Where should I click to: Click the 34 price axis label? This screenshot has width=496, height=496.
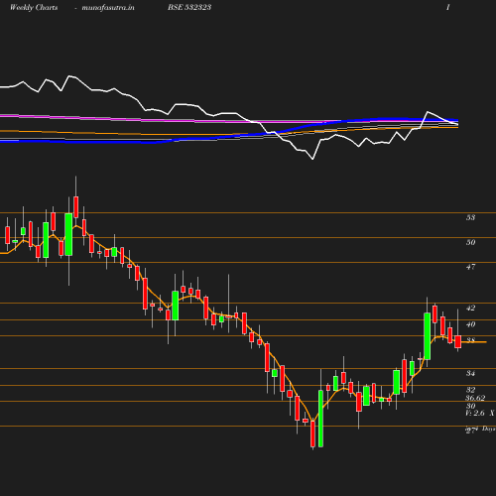(x=470, y=373)
